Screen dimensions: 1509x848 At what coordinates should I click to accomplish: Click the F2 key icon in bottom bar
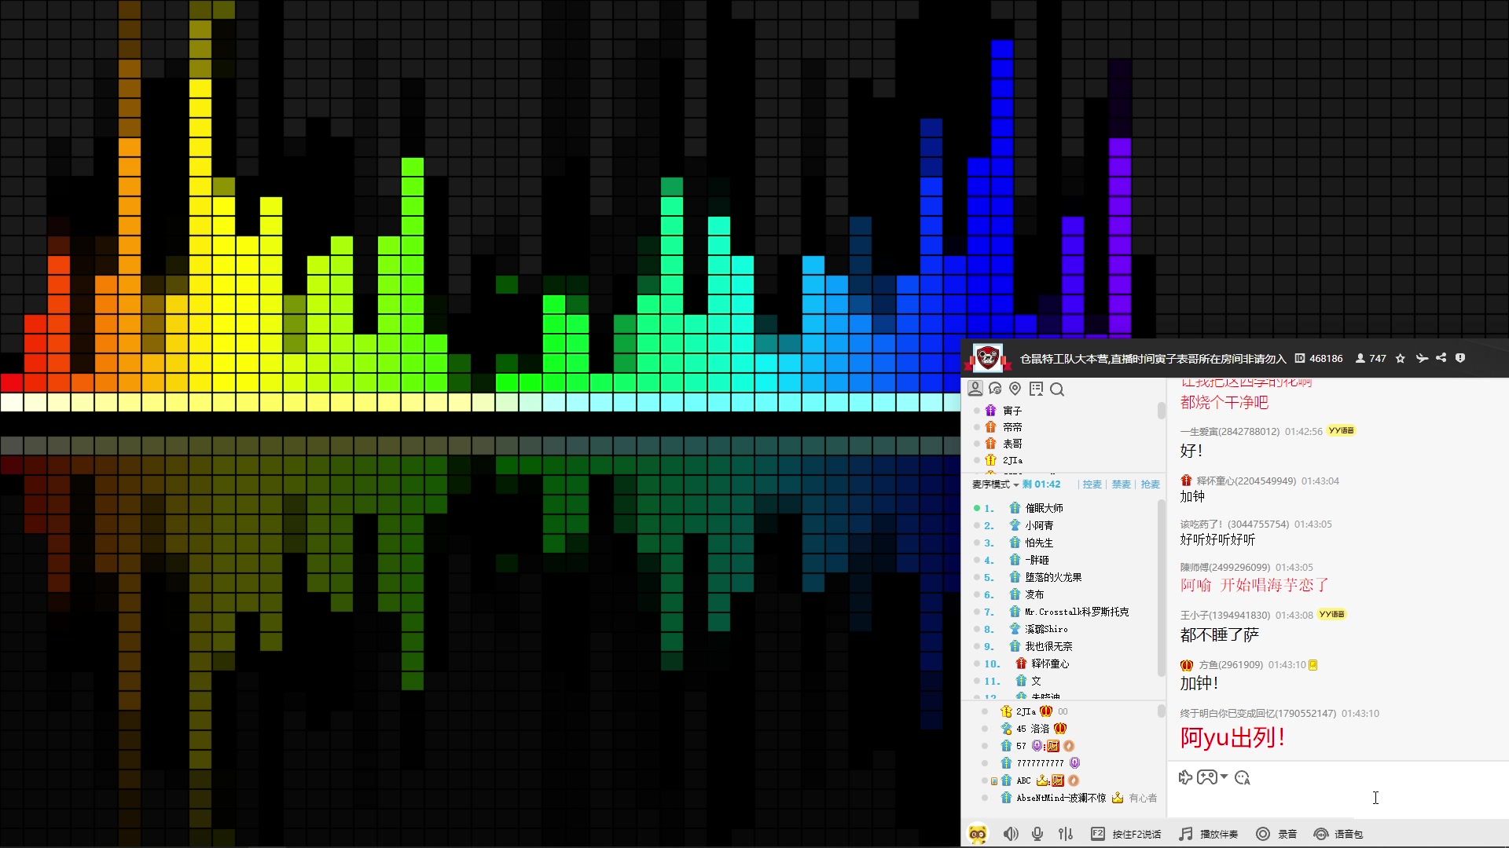1098,834
